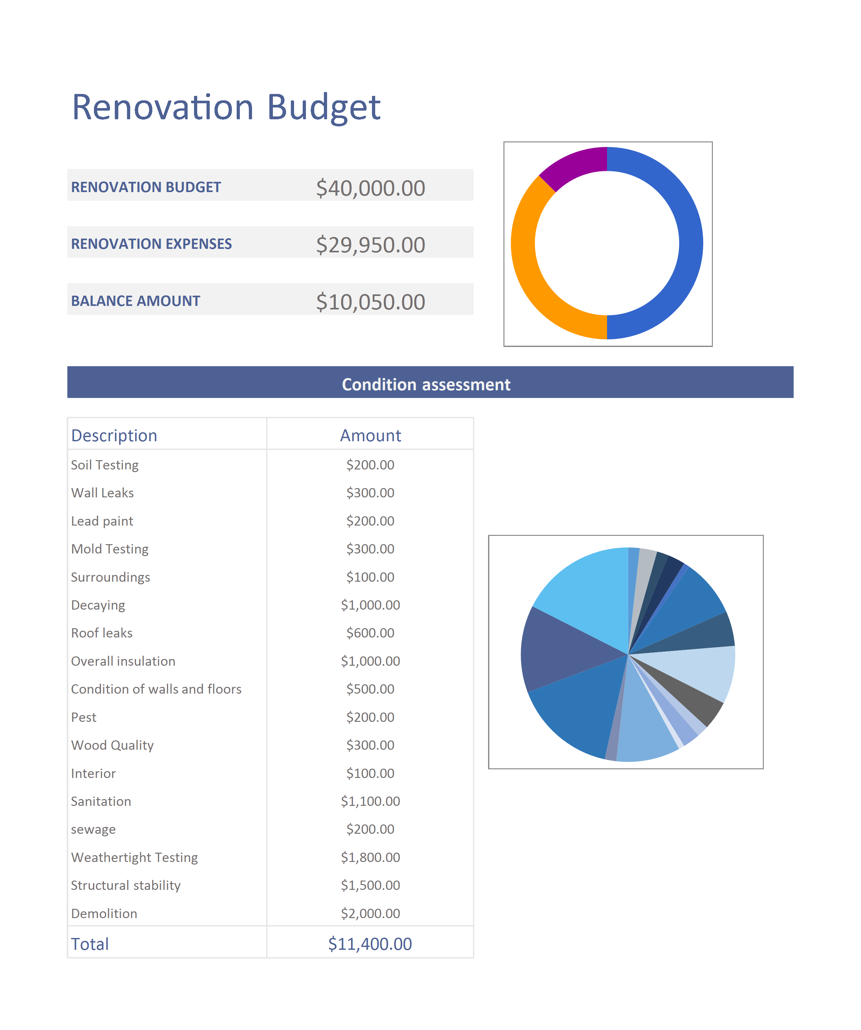Viewport: 861px width, 1030px height.
Task: Select the Weathertight Testing description cell
Action: [134, 858]
